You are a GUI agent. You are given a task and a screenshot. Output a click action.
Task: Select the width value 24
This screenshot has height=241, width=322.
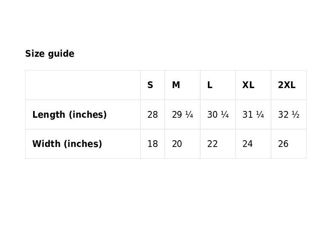(x=247, y=144)
